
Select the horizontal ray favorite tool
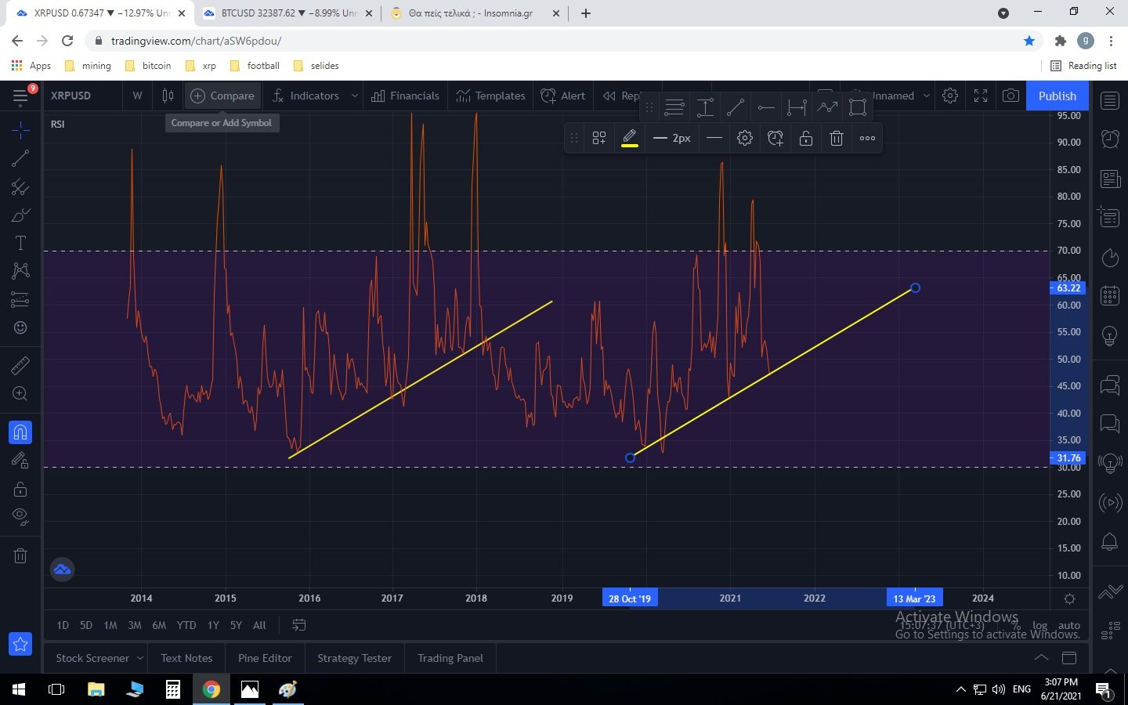(766, 107)
